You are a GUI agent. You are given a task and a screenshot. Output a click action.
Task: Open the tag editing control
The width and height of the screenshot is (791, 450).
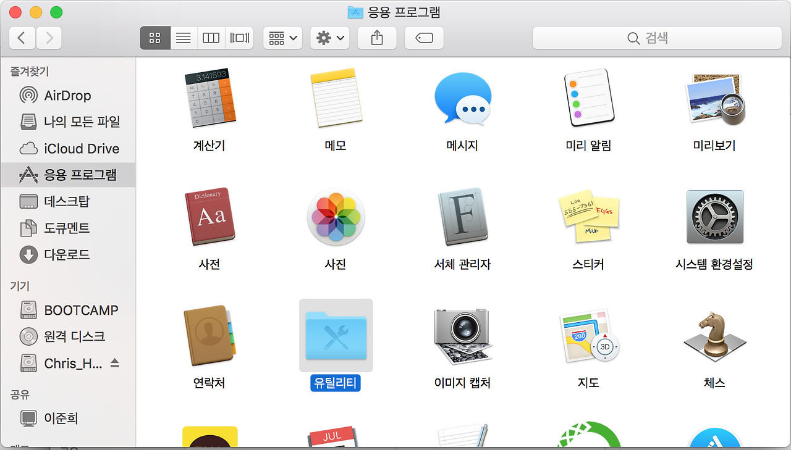[424, 38]
